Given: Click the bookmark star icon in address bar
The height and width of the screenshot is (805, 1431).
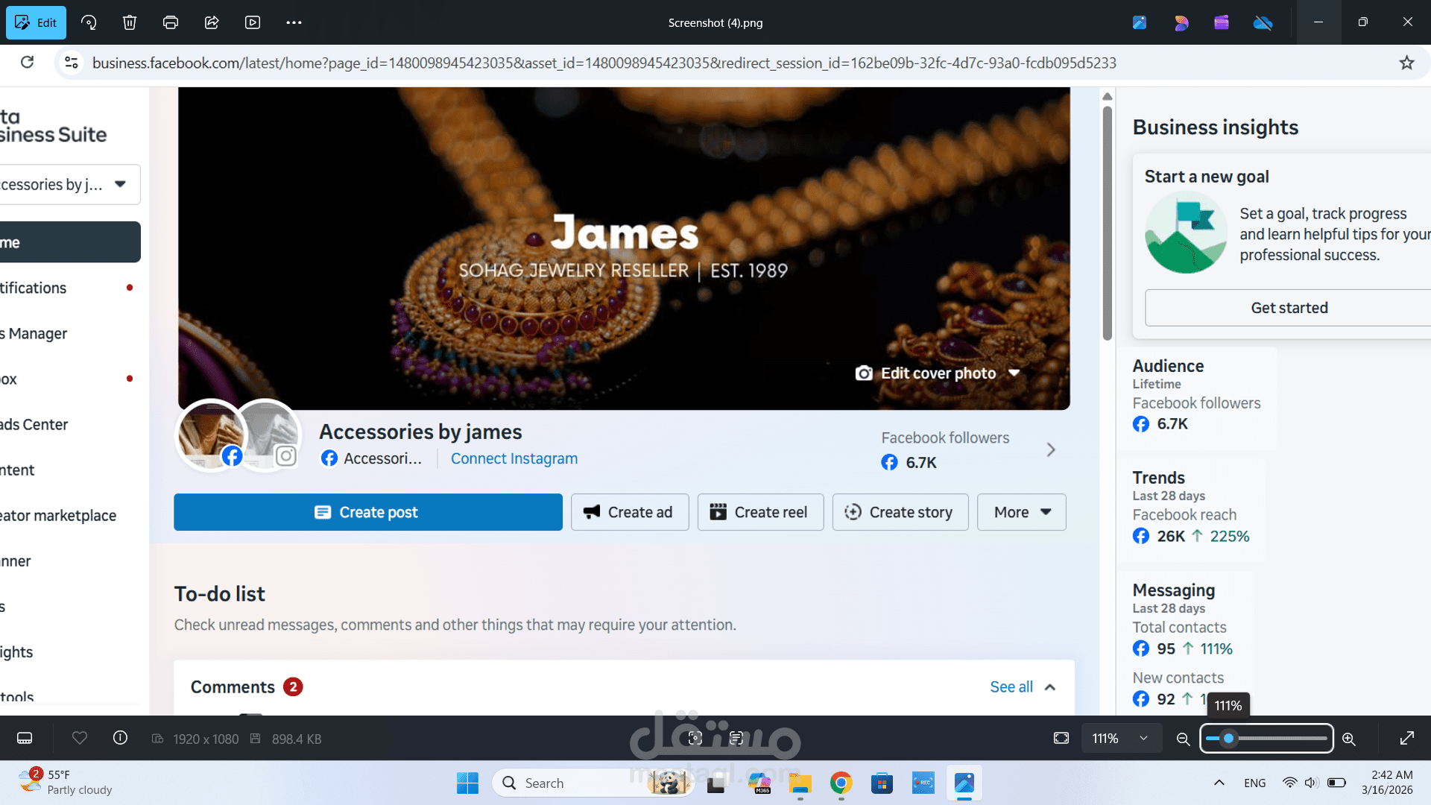Looking at the screenshot, I should [x=1406, y=63].
